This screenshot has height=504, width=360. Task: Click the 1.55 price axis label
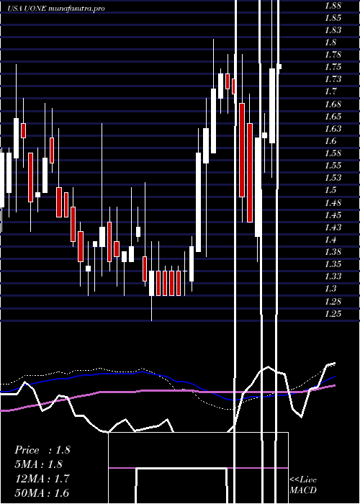[x=333, y=166]
